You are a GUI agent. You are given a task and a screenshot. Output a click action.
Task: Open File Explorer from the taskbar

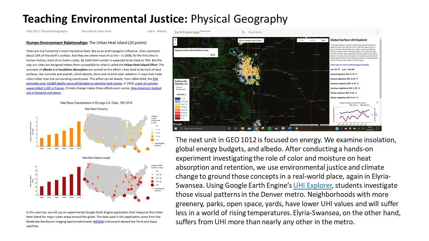(243, 129)
